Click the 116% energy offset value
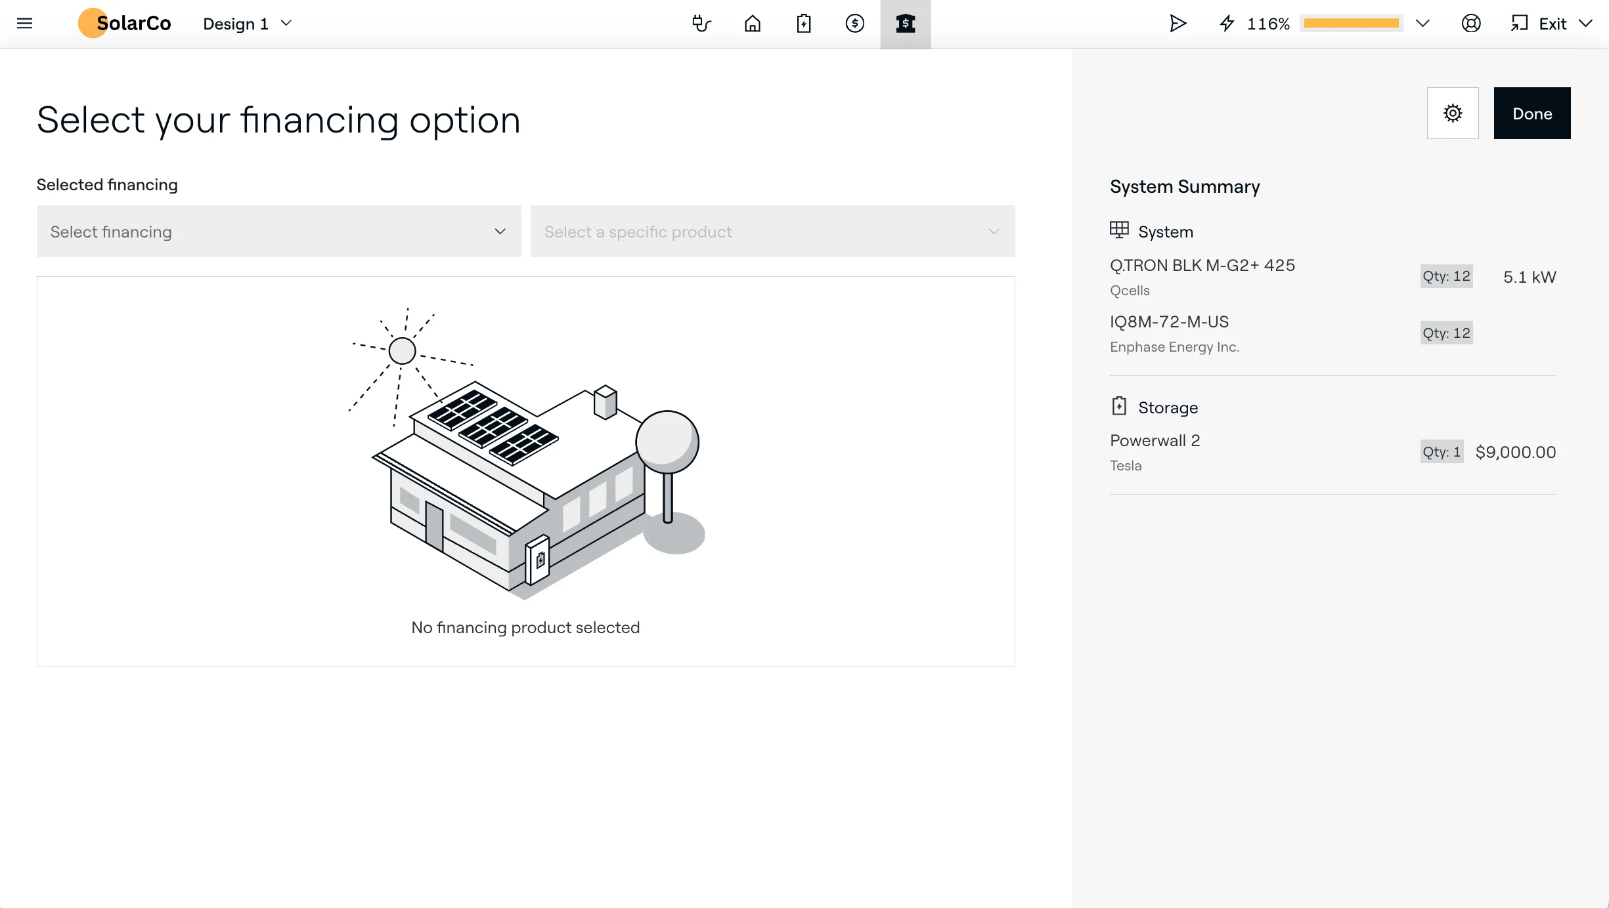 click(x=1268, y=24)
